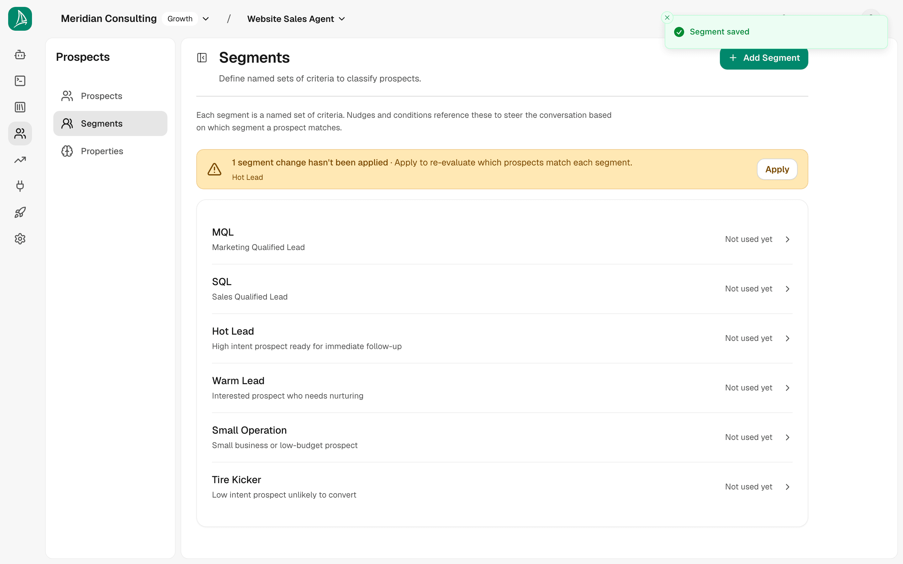Click 'Low intent prospect unlikely to convert'
Screen dimensions: 903x564
point(284,495)
